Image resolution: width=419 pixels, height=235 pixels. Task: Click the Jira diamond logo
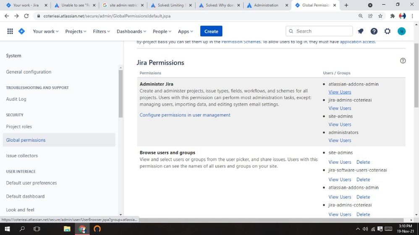tap(22, 31)
